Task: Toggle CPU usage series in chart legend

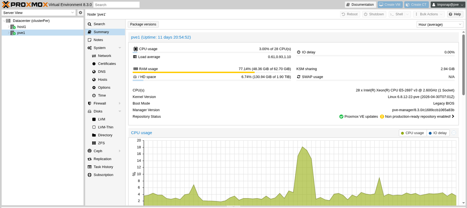Action: tap(413, 133)
